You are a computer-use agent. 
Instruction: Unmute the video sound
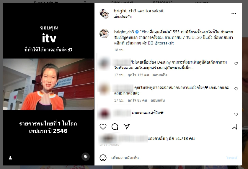click(x=86, y=157)
